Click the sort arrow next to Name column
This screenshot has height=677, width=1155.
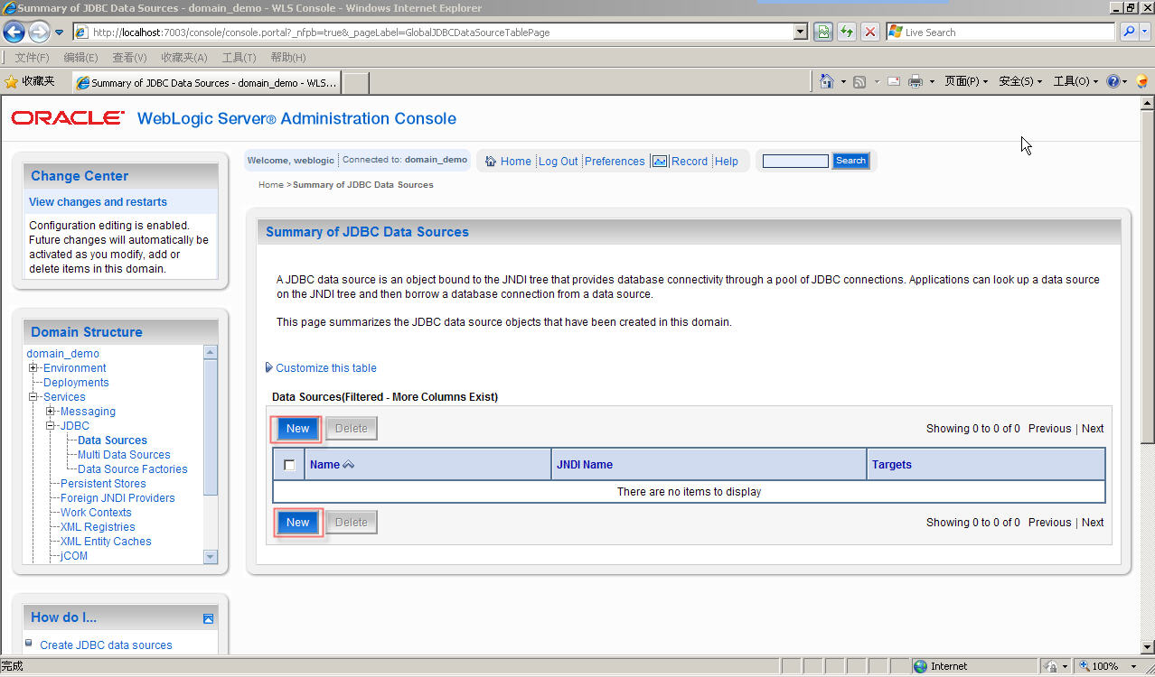tap(349, 465)
